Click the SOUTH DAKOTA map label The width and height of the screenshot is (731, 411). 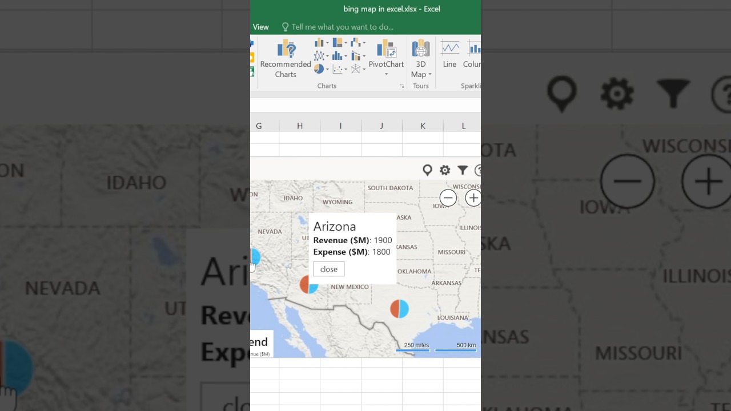(x=391, y=188)
